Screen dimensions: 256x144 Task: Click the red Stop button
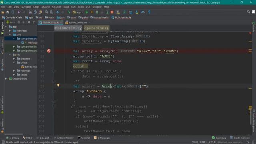coord(112,12)
